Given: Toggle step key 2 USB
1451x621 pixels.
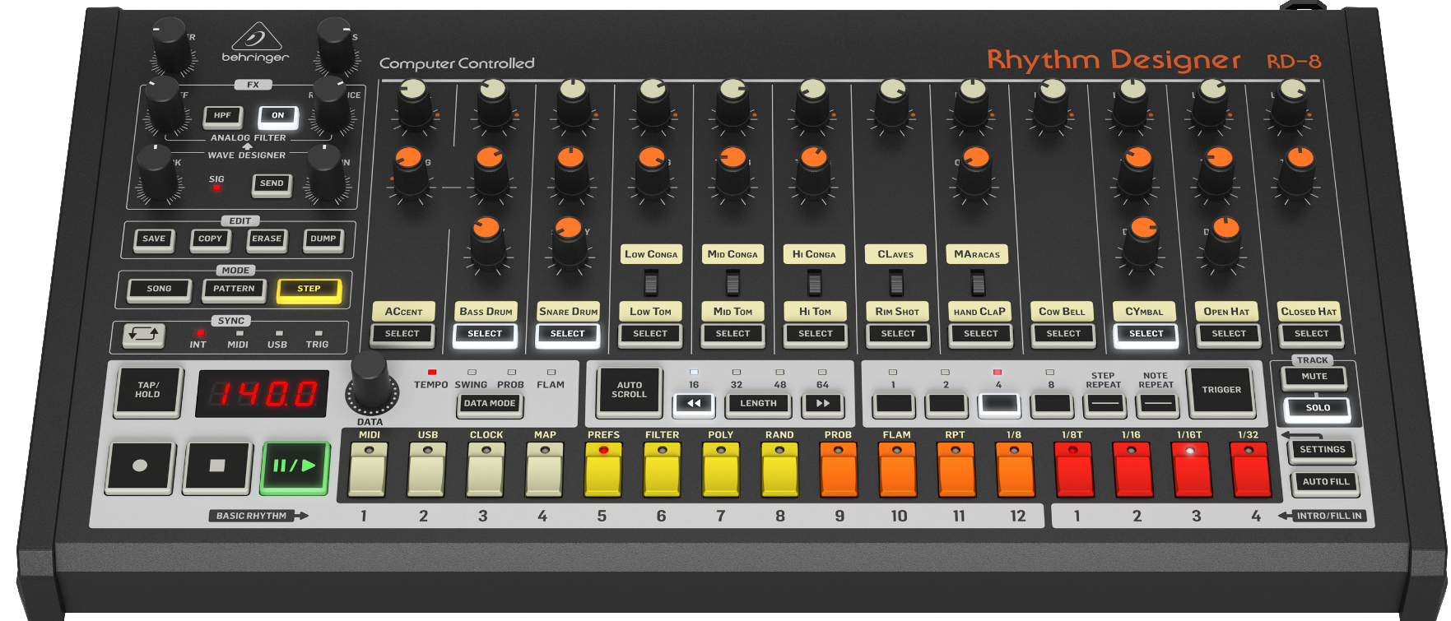Looking at the screenshot, I should click(x=426, y=470).
